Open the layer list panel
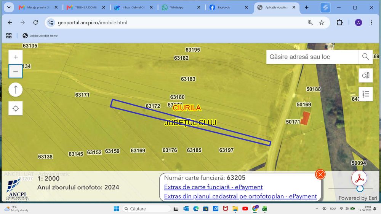 coord(366,94)
